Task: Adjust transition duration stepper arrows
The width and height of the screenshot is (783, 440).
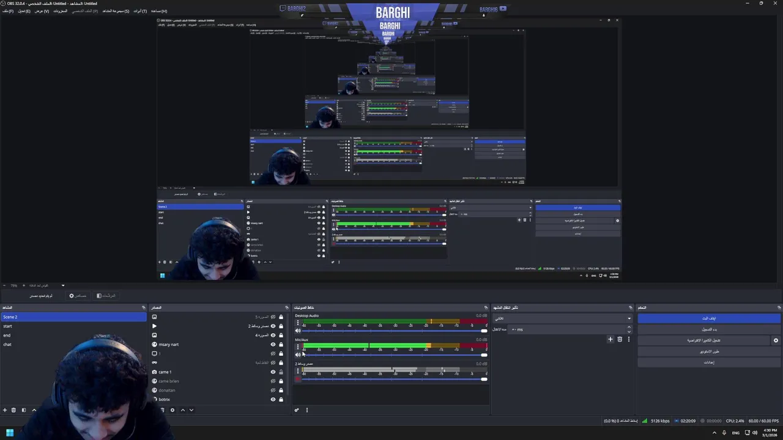Action: point(629,329)
